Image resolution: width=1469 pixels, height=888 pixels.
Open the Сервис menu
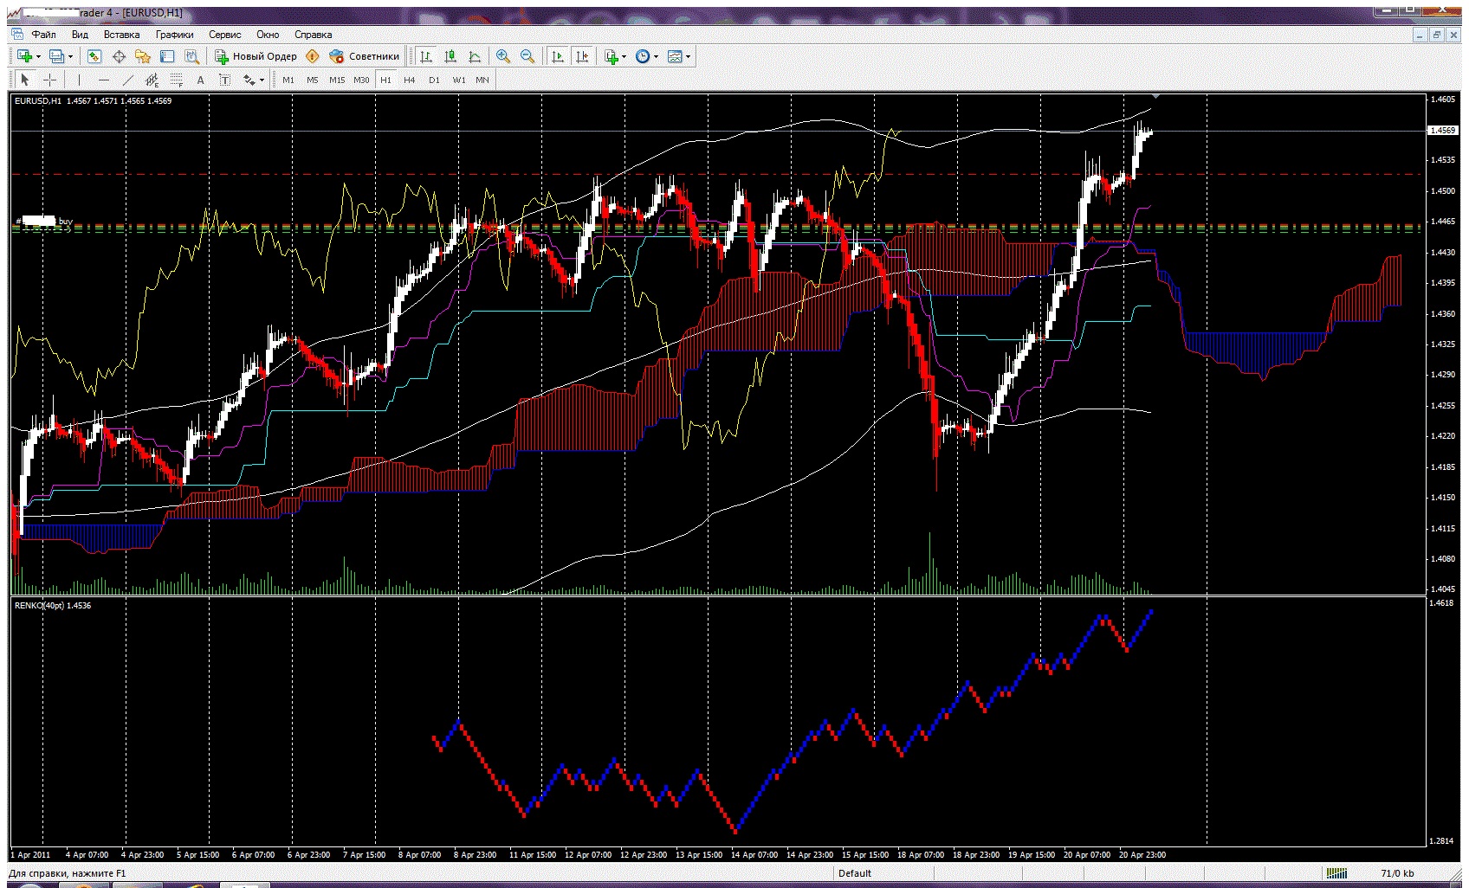pyautogui.click(x=225, y=35)
